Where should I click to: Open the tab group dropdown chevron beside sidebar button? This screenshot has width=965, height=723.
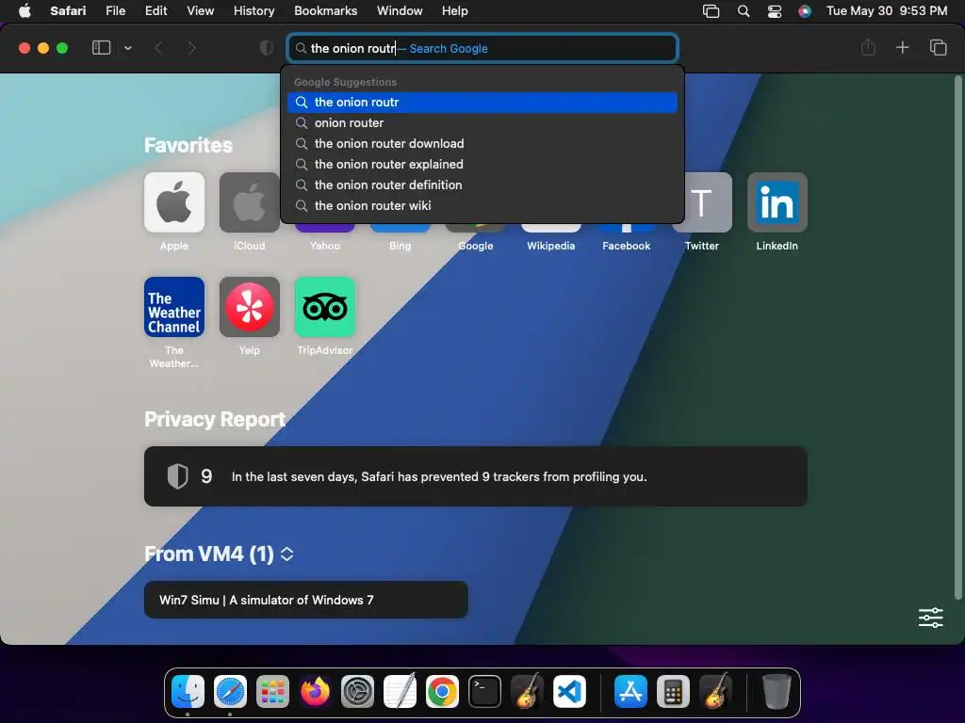click(127, 48)
